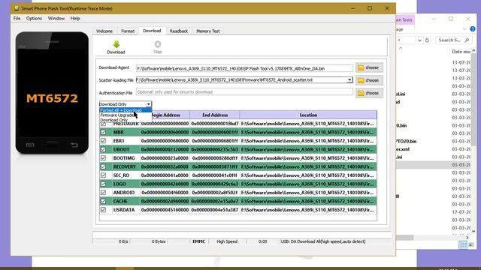
Task: Toggle the LOGO partition checkbox
Action: pyautogui.click(x=103, y=184)
